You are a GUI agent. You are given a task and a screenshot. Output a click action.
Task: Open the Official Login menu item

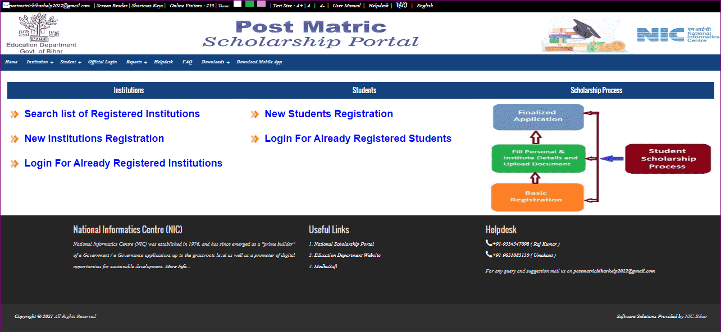[x=103, y=62]
